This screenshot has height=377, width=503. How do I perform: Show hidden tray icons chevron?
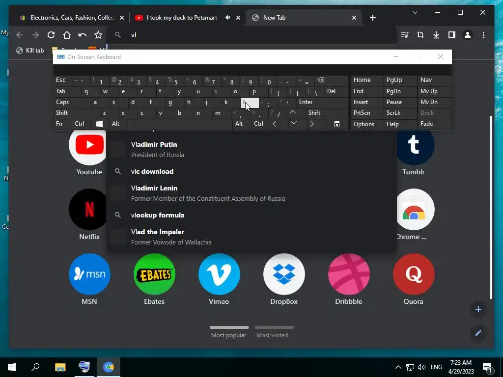pos(398,367)
